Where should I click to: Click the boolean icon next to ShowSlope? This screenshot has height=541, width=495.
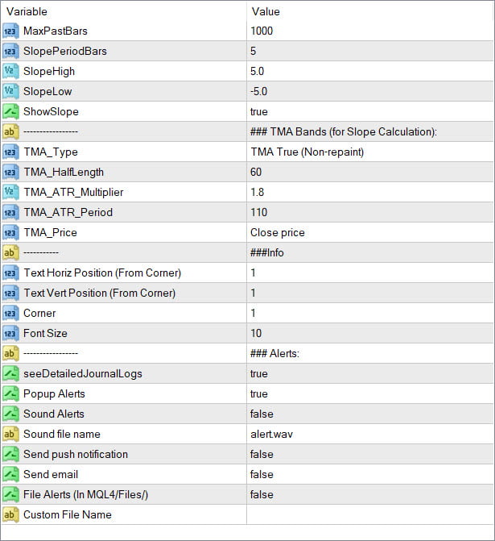(x=10, y=112)
